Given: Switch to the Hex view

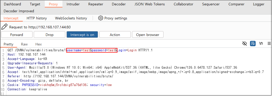Looking at the screenshot, I should pyautogui.click(x=39, y=44).
